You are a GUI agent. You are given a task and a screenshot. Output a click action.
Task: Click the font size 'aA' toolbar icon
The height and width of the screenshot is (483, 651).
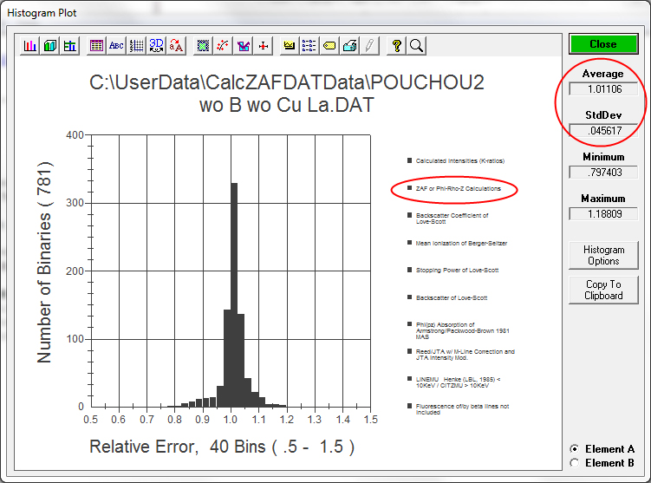177,46
